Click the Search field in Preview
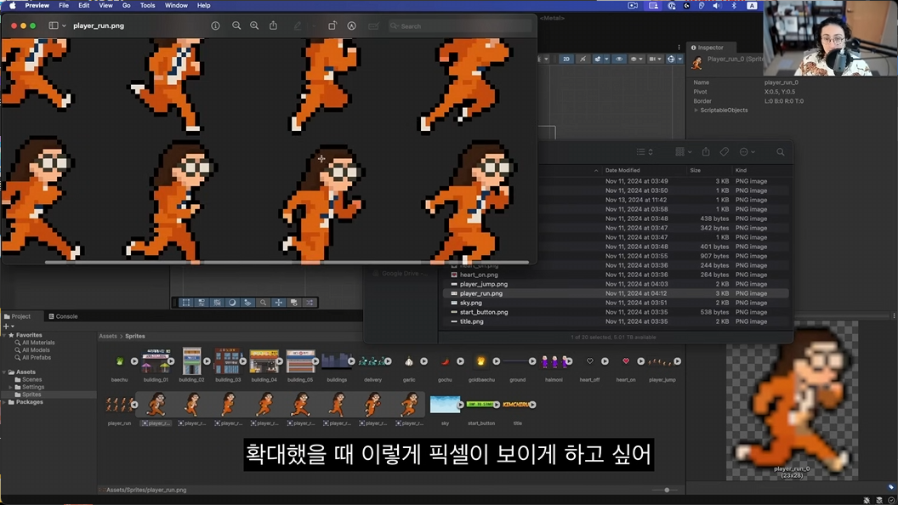This screenshot has width=898, height=505. coord(460,26)
